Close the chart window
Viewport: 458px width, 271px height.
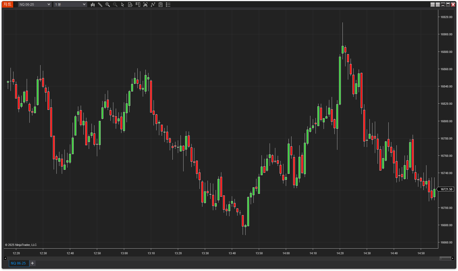[453, 5]
